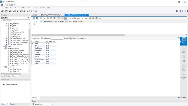Execute the query with the lightning bolt icon
This screenshot has width=188, height=106.
pyautogui.click(x=41, y=18)
